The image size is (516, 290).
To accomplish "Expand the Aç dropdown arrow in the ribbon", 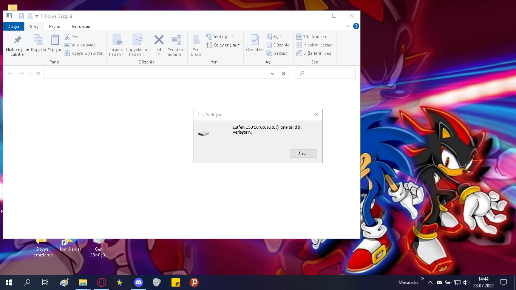I will 281,37.
